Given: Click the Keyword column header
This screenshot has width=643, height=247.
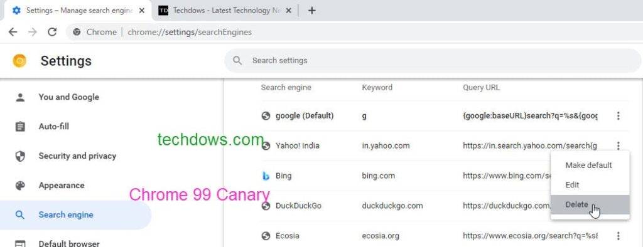Looking at the screenshot, I should pyautogui.click(x=377, y=87).
